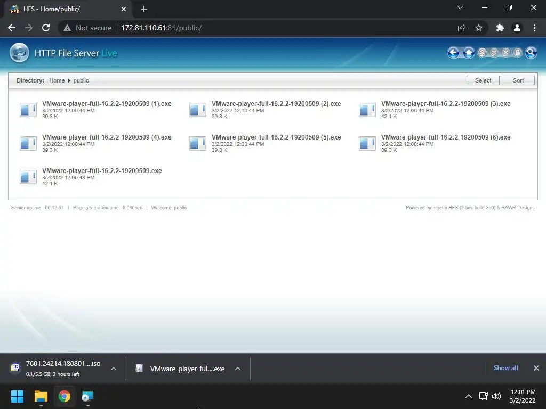The height and width of the screenshot is (409, 546).
Task: Click the magnifier search HFS toolbar icon
Action: [x=531, y=53]
